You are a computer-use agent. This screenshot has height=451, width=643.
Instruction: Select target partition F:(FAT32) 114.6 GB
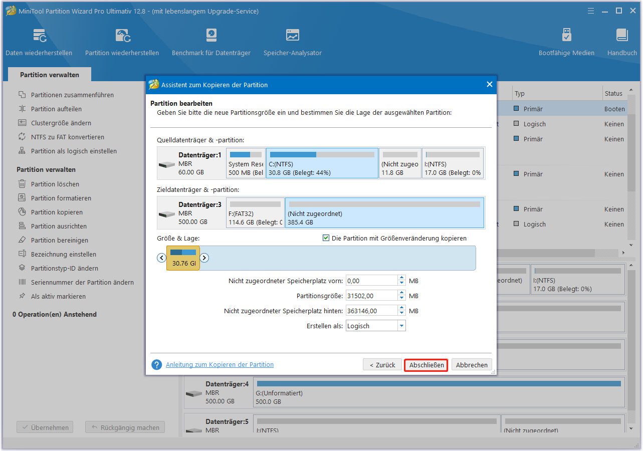pyautogui.click(x=255, y=212)
